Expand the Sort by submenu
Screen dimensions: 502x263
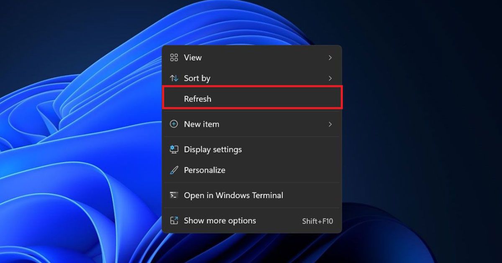click(330, 78)
